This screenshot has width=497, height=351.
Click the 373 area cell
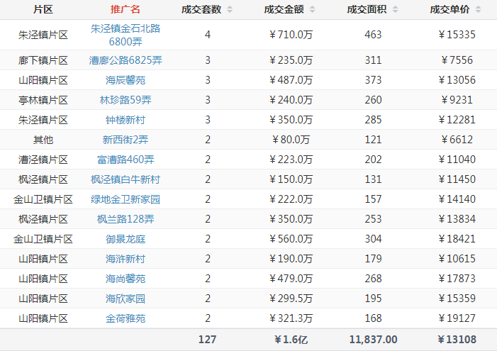point(373,80)
